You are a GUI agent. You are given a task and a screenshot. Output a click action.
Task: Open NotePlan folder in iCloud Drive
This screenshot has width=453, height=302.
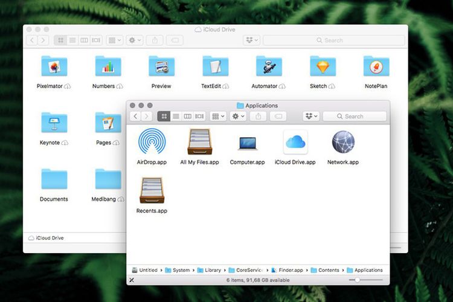point(376,66)
